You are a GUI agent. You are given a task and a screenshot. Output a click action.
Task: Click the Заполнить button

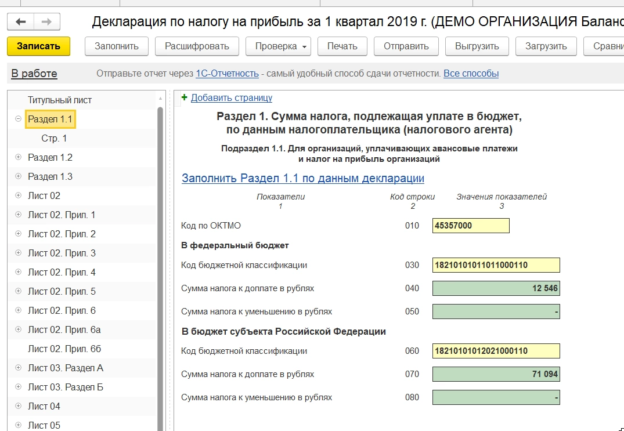(117, 46)
